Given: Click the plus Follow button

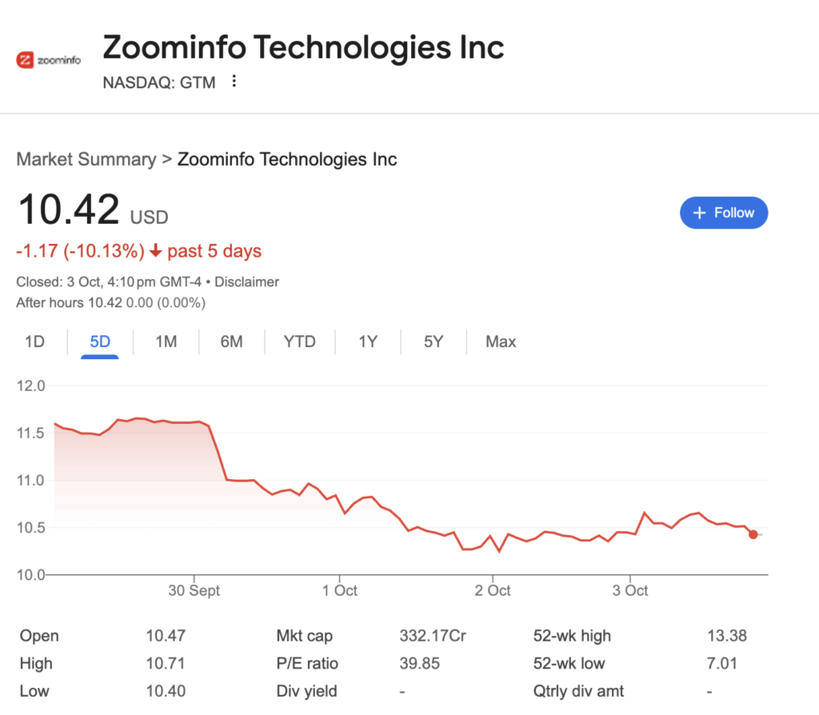Looking at the screenshot, I should tap(723, 213).
